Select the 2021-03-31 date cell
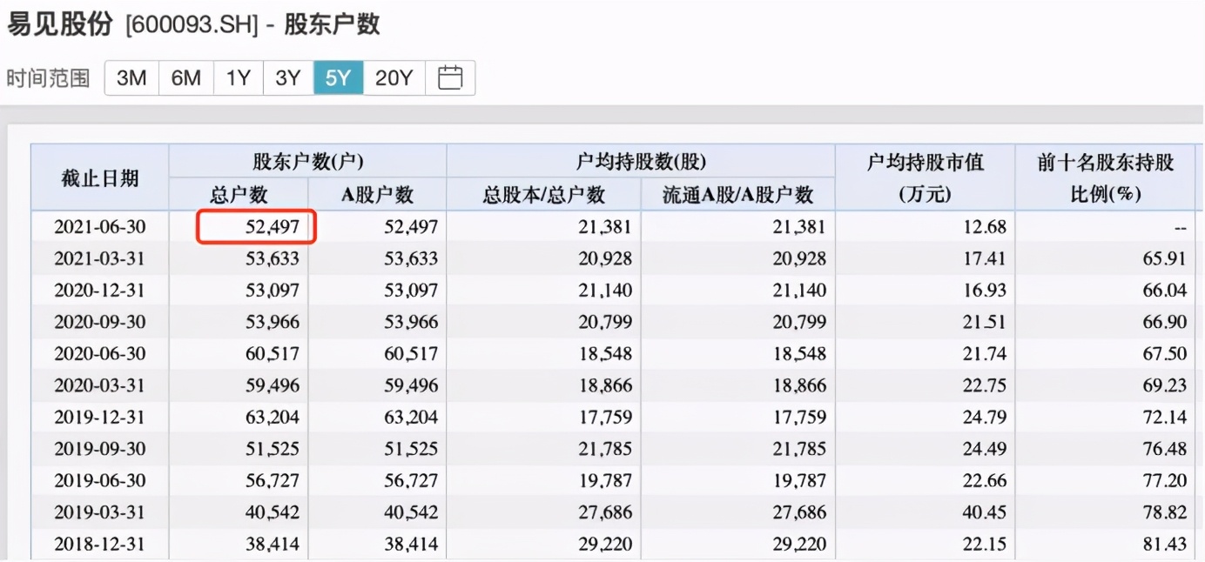 tap(100, 258)
